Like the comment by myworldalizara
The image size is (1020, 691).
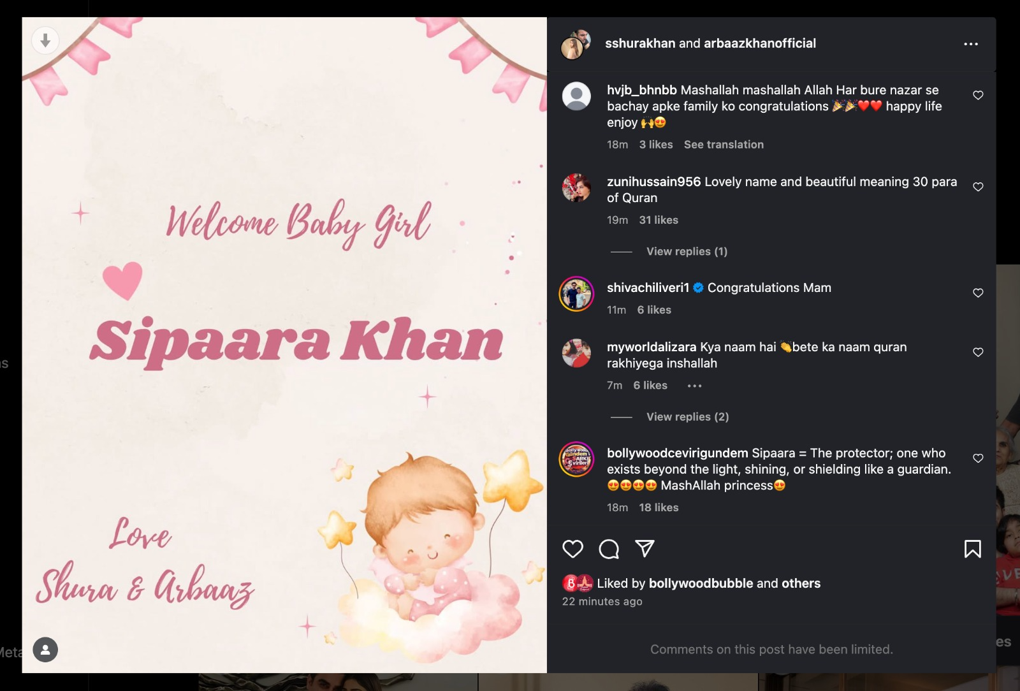point(978,353)
